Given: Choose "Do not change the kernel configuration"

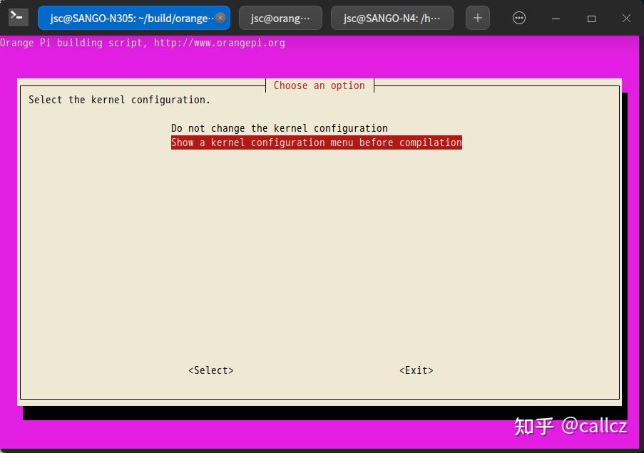Looking at the screenshot, I should click(279, 128).
